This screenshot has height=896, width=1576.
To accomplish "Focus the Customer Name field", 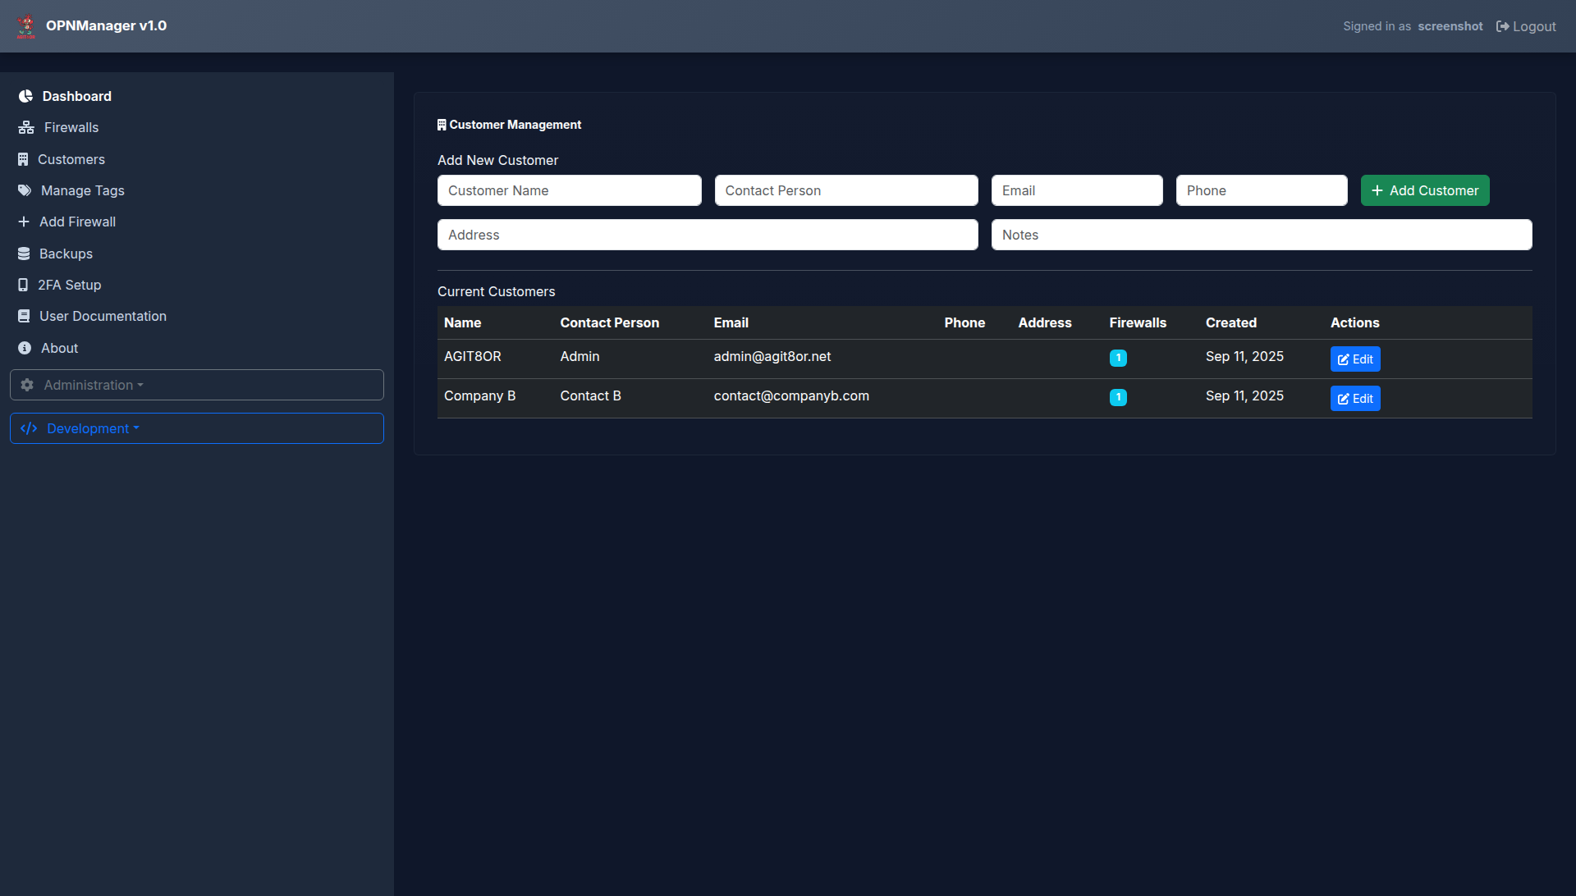I will 569,190.
